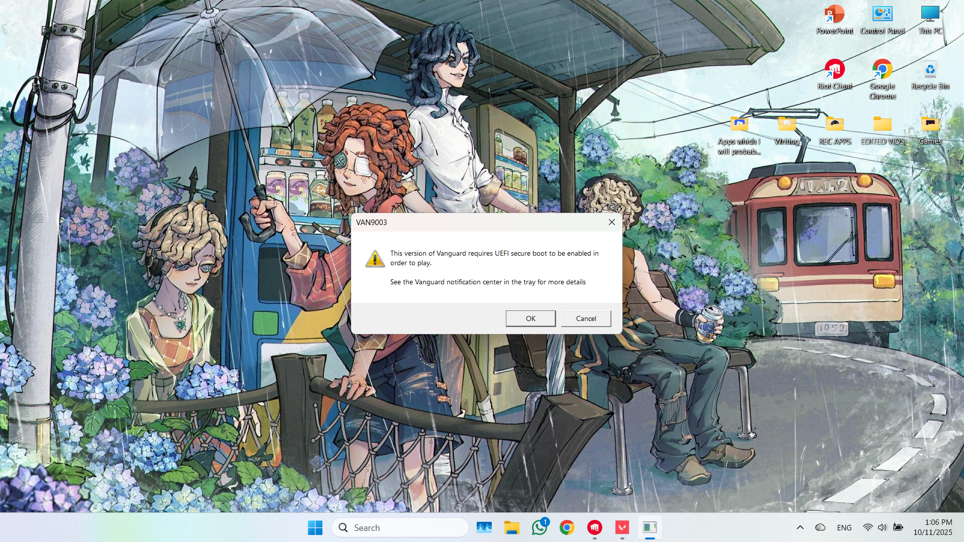This screenshot has width=964, height=542.
Task: Open WhatsApp from the taskbar
Action: coord(540,527)
